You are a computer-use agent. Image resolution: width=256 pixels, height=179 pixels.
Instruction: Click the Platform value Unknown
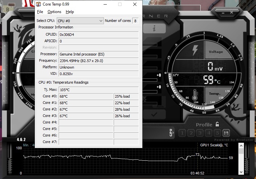(x=98, y=67)
